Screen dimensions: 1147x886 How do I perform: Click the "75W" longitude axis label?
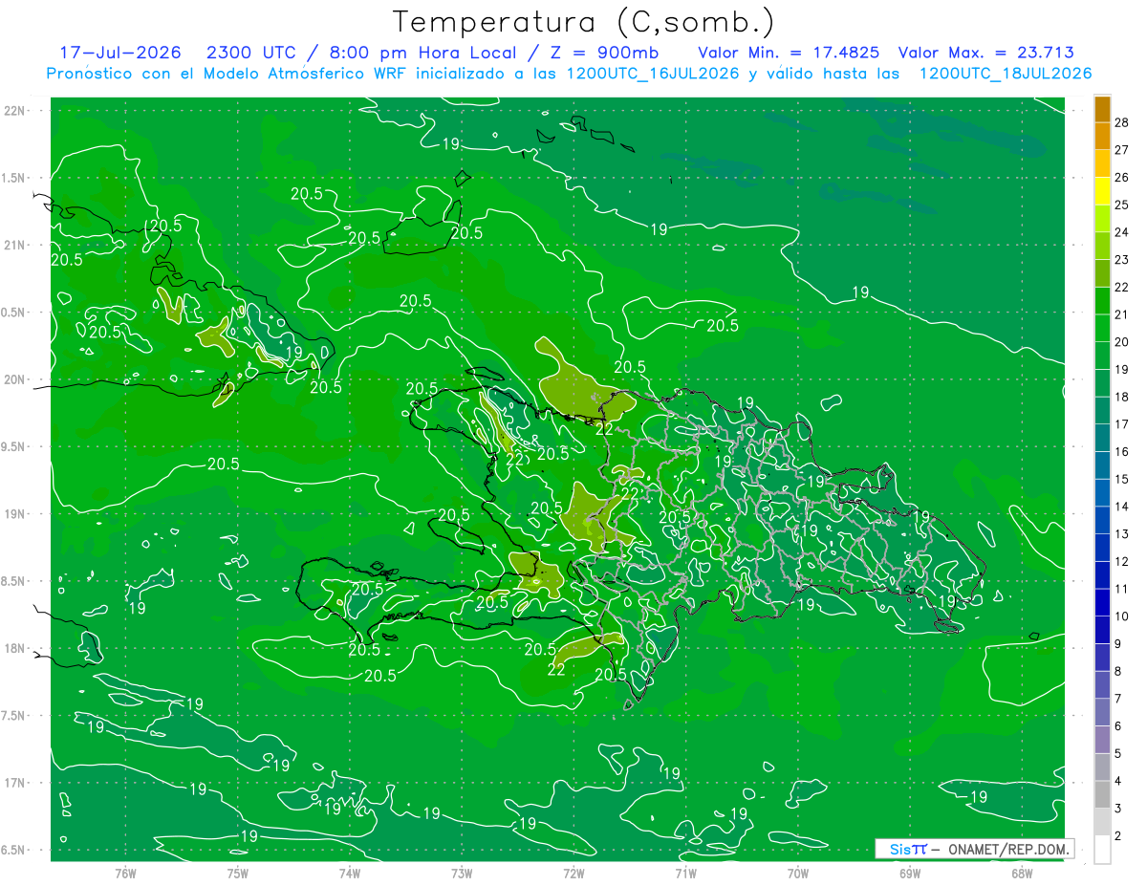point(238,873)
